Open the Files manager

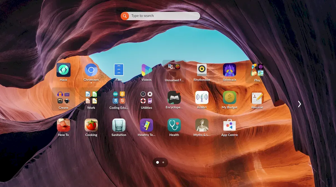tap(119, 70)
